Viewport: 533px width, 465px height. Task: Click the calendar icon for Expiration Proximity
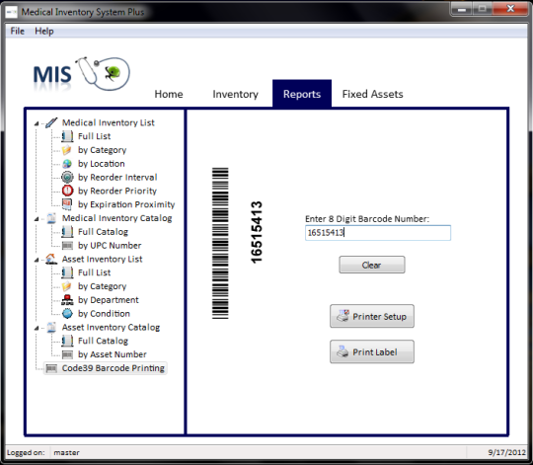67,204
